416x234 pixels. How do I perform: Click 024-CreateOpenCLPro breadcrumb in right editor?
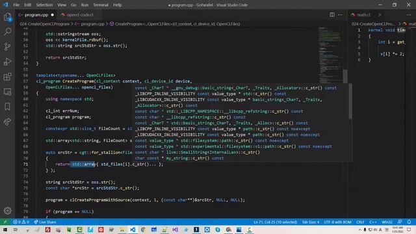click(x=373, y=24)
